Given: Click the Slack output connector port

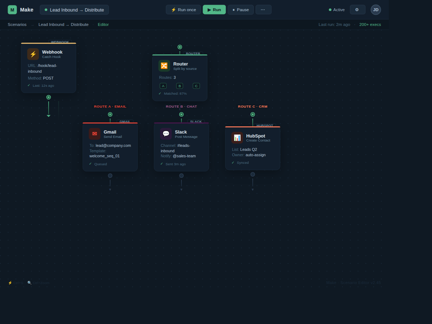Looking at the screenshot, I should tap(181, 176).
